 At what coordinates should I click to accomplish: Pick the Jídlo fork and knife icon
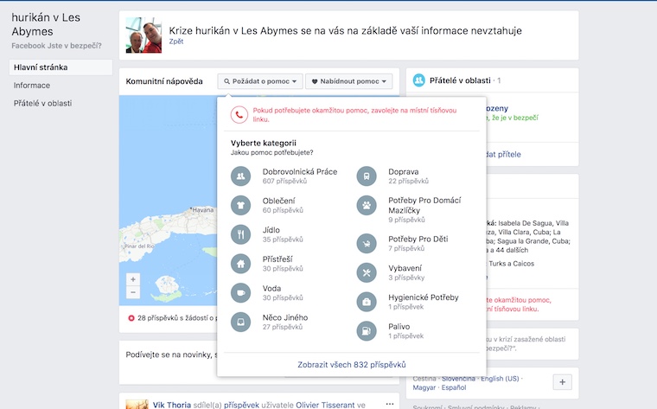pos(241,234)
